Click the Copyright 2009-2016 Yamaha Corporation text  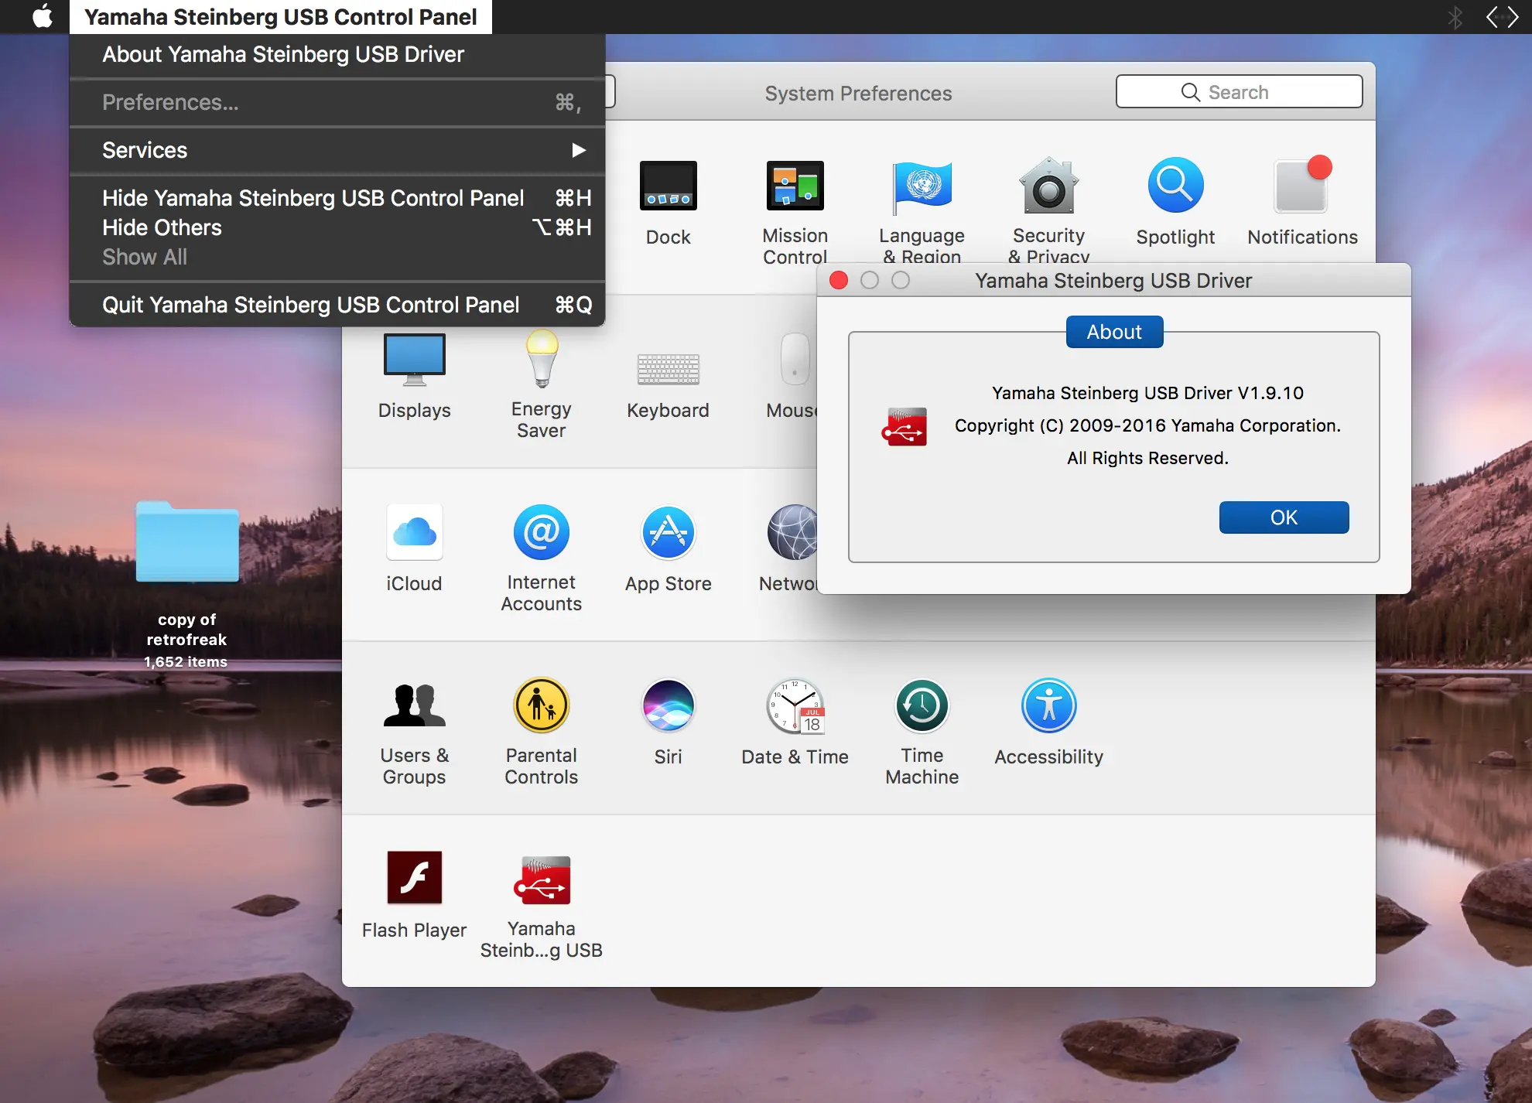[1147, 425]
